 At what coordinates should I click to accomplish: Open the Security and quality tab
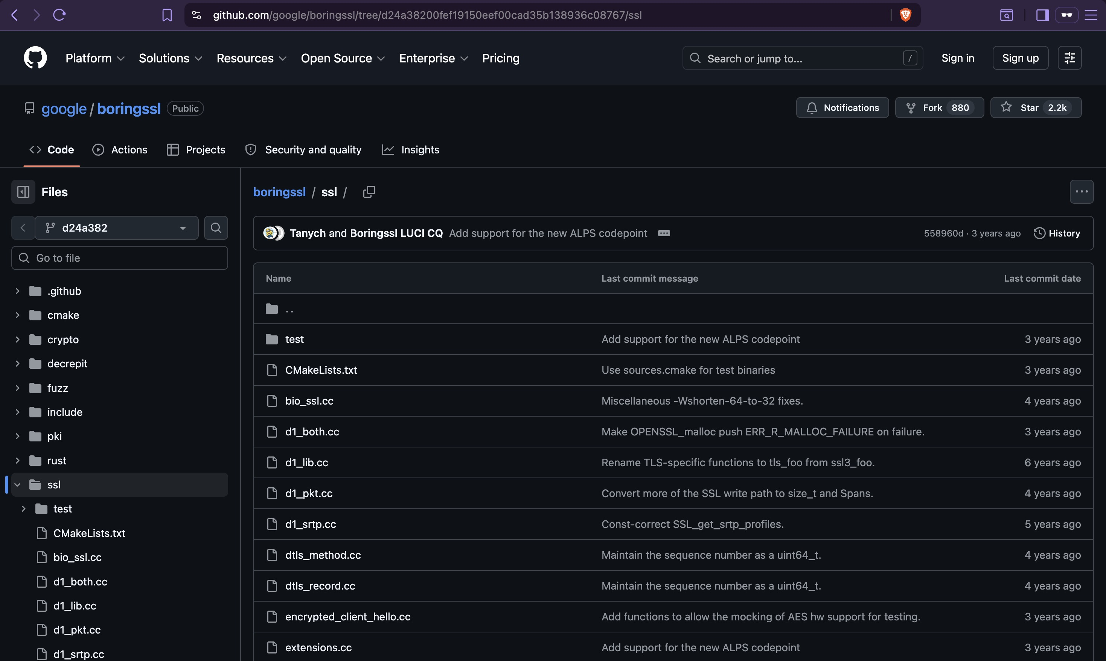point(303,150)
